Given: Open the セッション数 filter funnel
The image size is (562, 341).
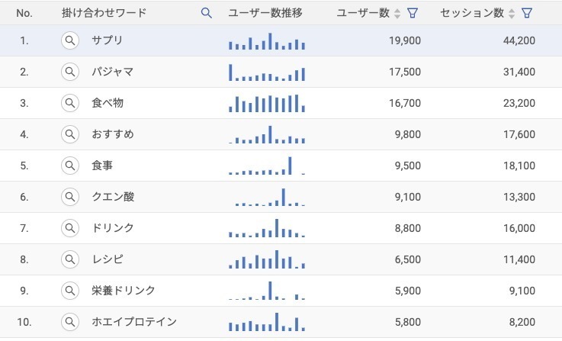Looking at the screenshot, I should [526, 13].
